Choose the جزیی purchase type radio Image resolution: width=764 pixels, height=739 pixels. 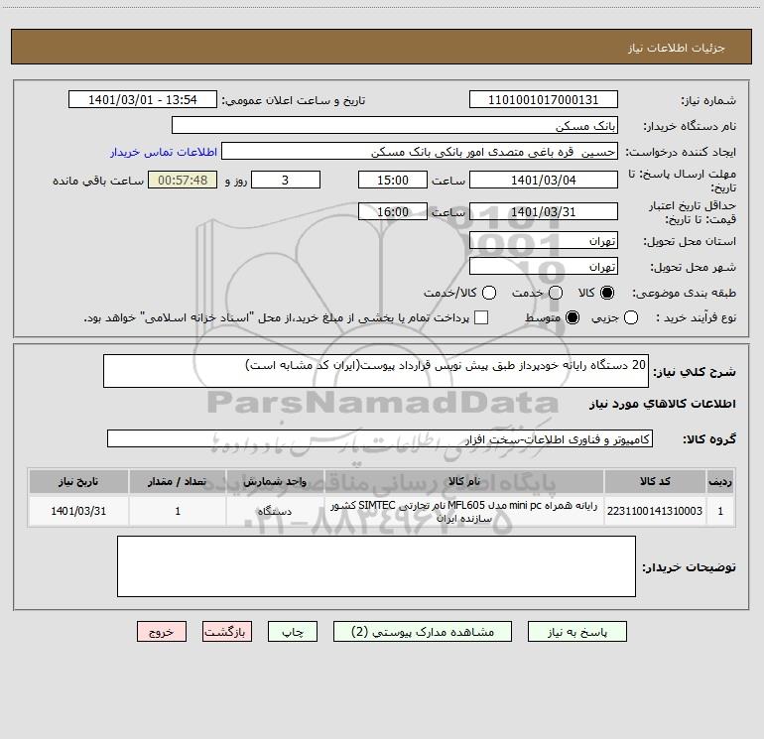coord(631,317)
